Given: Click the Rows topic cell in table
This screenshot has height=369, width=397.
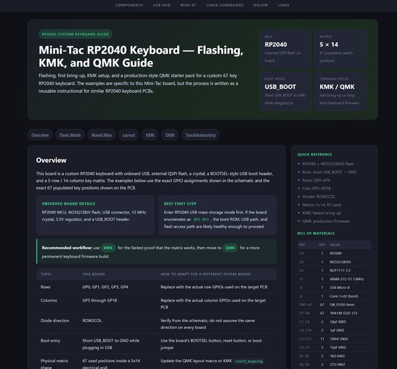Looking at the screenshot, I should (x=45, y=287).
